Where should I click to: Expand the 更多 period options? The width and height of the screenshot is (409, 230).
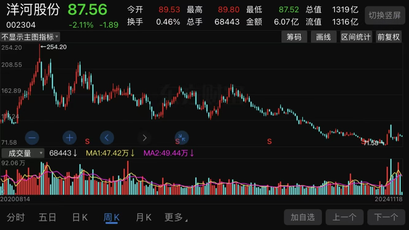tap(176, 217)
